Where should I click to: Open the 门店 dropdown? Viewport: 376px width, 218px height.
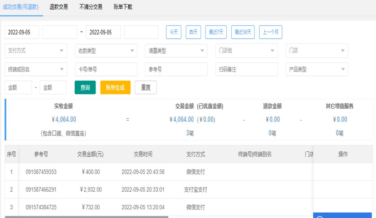pyautogui.click(x=342, y=51)
